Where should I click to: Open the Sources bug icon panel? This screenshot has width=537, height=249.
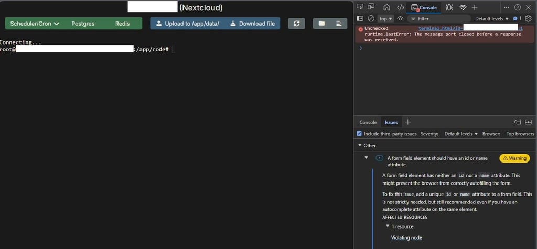pyautogui.click(x=448, y=7)
